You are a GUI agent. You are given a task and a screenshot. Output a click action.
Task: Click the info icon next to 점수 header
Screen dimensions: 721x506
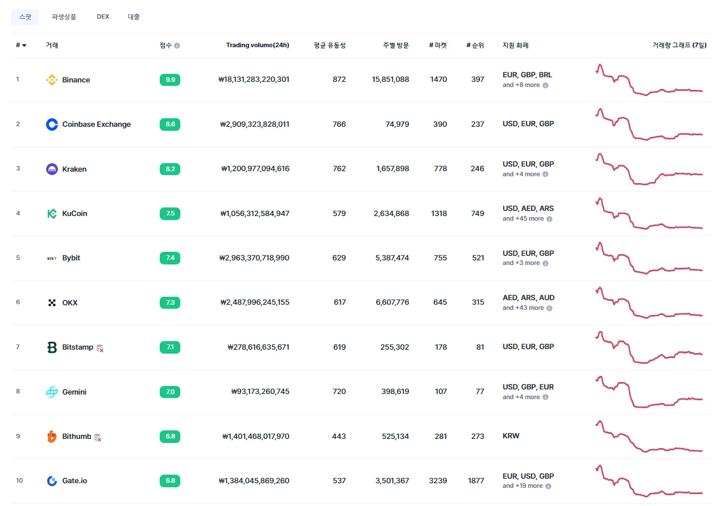click(x=177, y=45)
